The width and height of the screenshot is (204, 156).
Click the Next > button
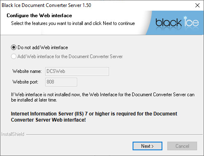pos(147,146)
